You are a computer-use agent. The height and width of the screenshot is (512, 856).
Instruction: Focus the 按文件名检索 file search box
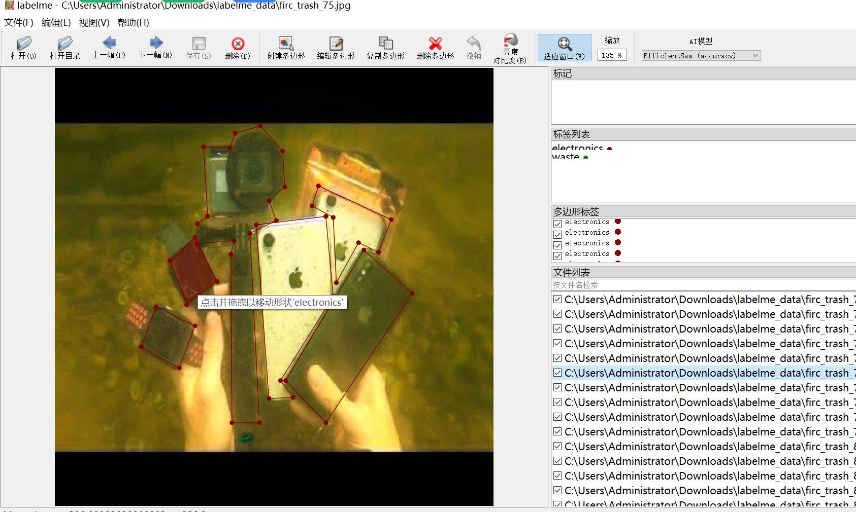coord(703,285)
